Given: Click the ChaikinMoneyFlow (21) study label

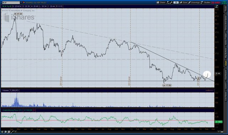Looking at the screenshot, I should 12,110.
